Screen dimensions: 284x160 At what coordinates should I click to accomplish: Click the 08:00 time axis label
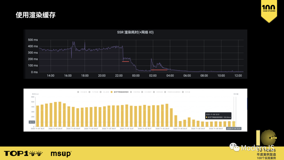204,76
